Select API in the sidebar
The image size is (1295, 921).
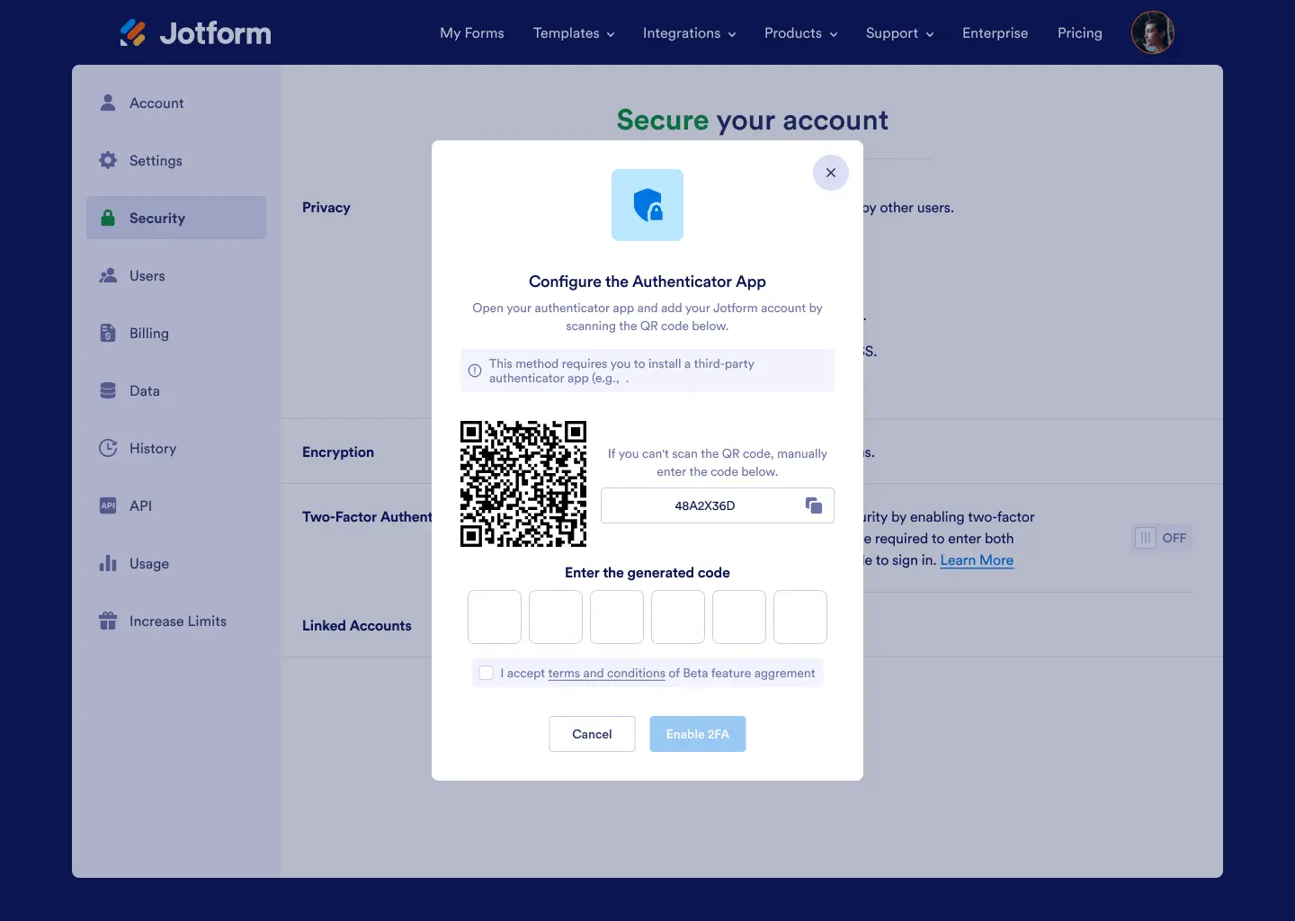[x=176, y=505]
